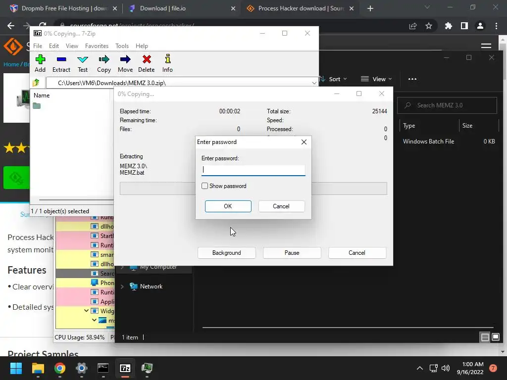Open Chrome profile avatar icon

[x=480, y=26]
